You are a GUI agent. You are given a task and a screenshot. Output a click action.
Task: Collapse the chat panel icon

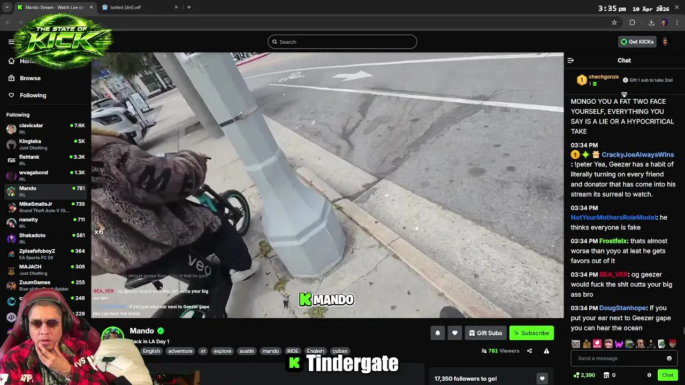pos(570,60)
